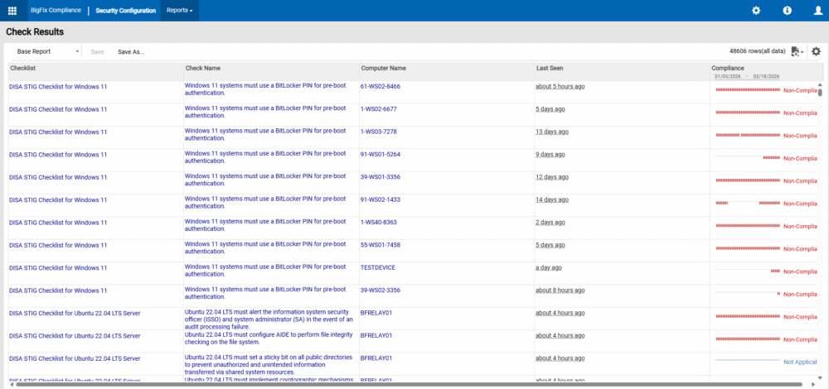Click compliance history bar for 91-WS02-1433

click(x=748, y=204)
